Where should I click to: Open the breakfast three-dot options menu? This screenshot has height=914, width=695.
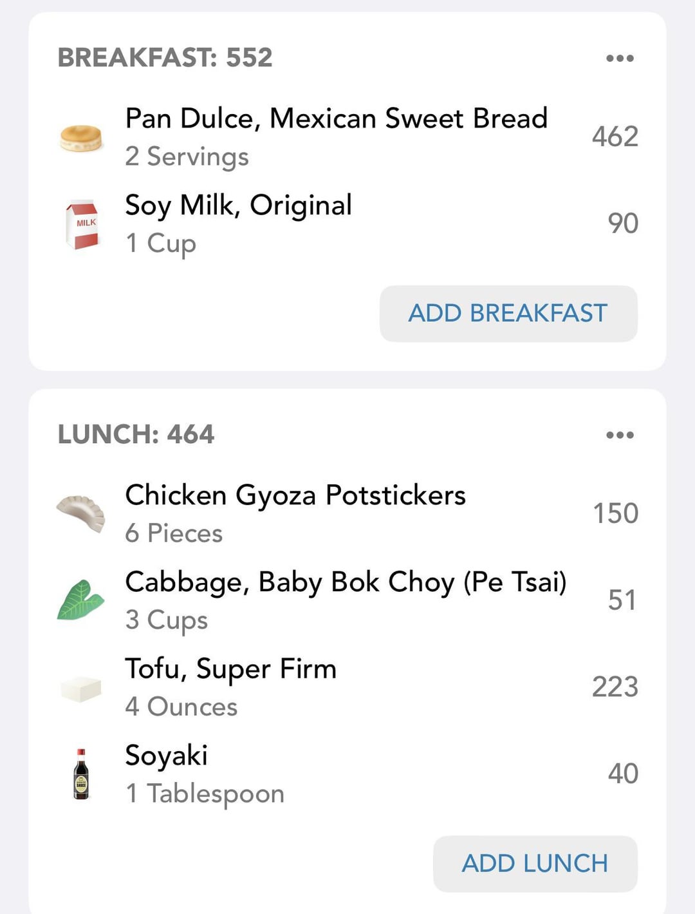tap(620, 58)
